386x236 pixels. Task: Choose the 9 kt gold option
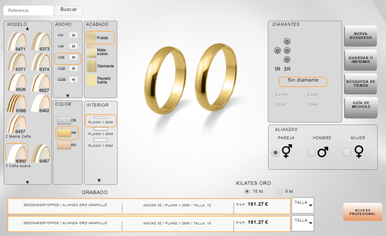point(280,191)
